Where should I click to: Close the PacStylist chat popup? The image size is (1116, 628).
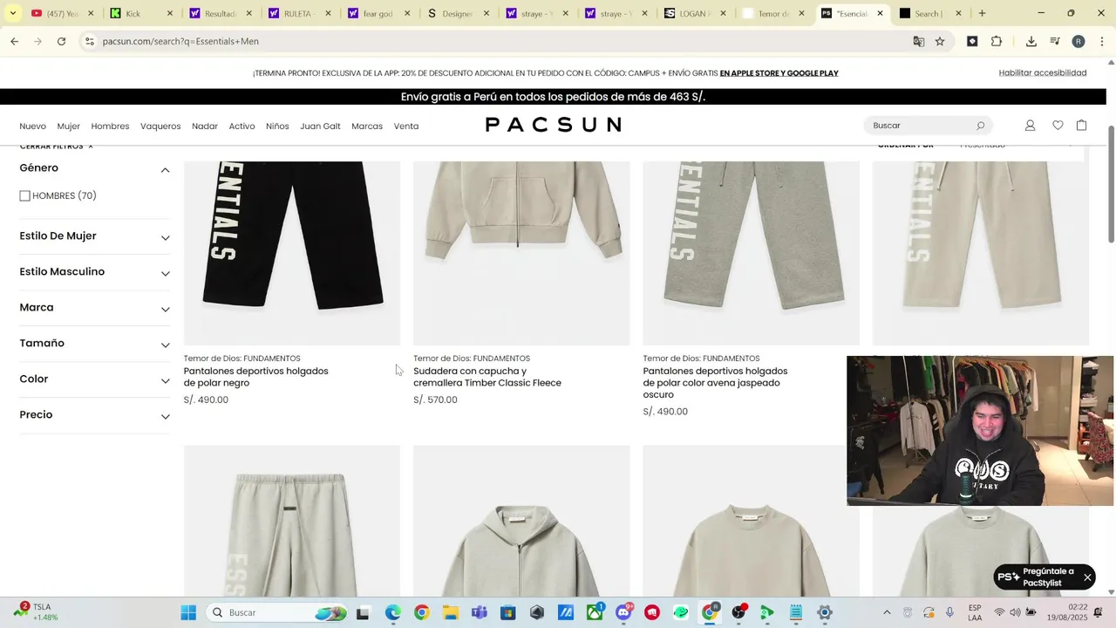click(x=1087, y=577)
